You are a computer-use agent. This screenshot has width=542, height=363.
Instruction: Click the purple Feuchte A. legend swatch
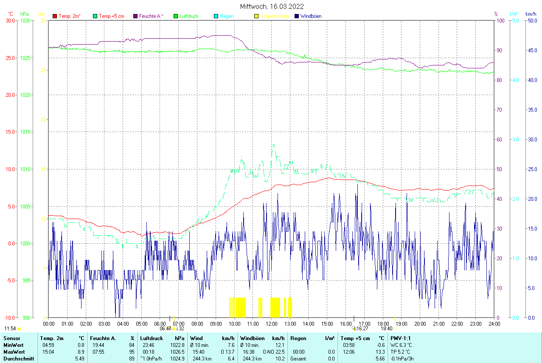pyautogui.click(x=135, y=16)
